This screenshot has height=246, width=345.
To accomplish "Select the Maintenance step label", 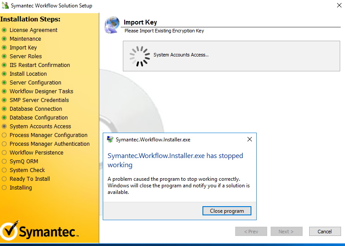I will (x=25, y=39).
